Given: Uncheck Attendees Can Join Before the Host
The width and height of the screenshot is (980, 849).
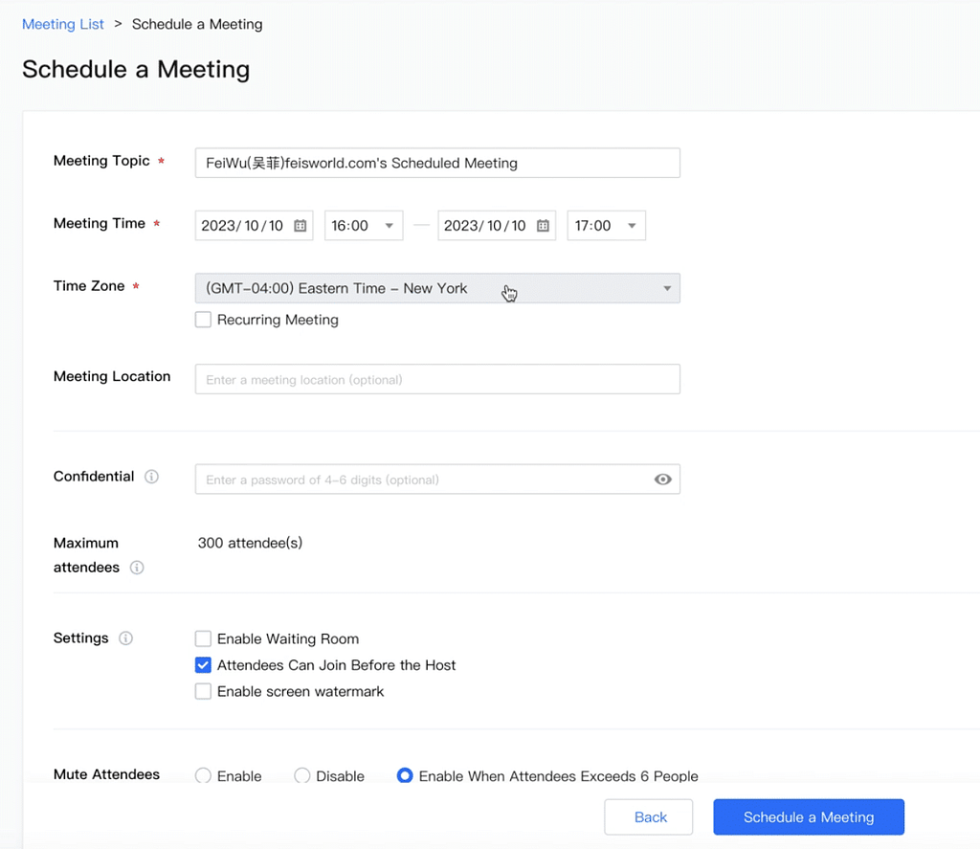Looking at the screenshot, I should point(203,665).
